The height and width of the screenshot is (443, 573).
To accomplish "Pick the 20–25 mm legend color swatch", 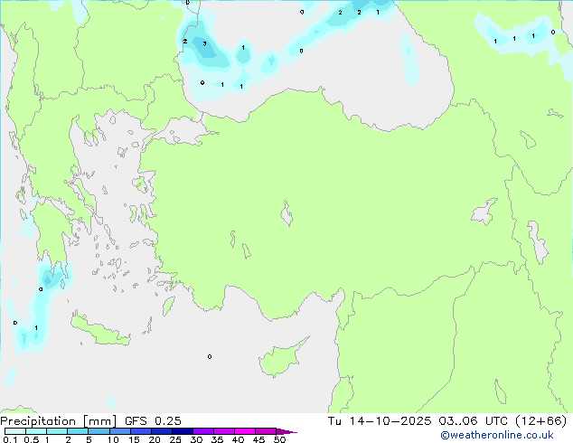I will (161, 431).
